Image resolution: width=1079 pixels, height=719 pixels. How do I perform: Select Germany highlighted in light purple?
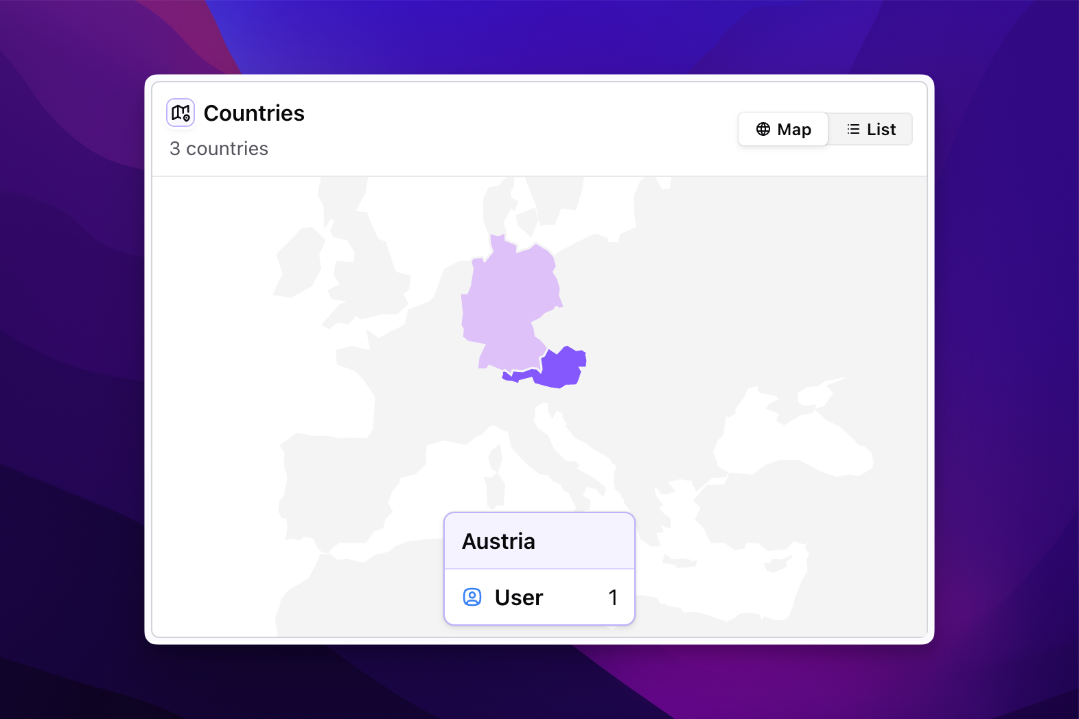[511, 302]
